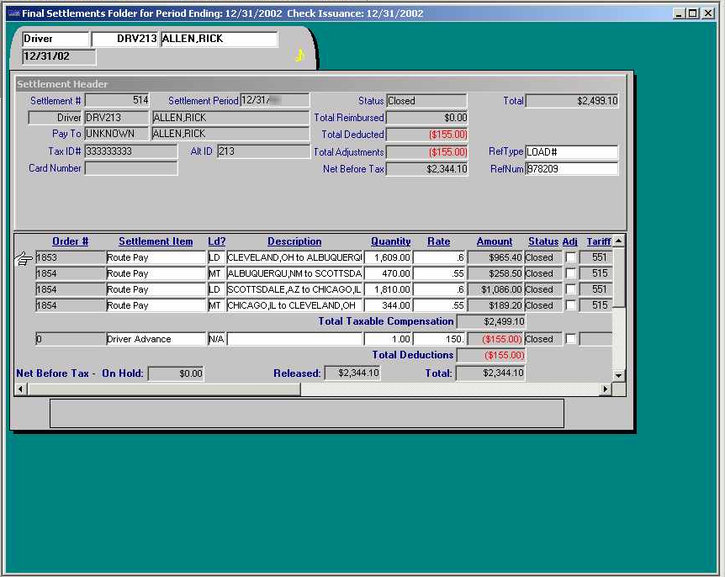Viewport: 725px width, 577px height.
Task: Click the app icon in title bar
Action: [14, 13]
